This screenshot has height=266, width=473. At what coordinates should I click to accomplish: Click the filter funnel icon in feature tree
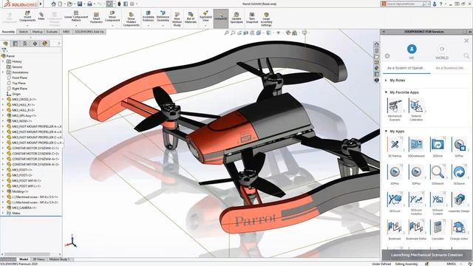point(4,50)
